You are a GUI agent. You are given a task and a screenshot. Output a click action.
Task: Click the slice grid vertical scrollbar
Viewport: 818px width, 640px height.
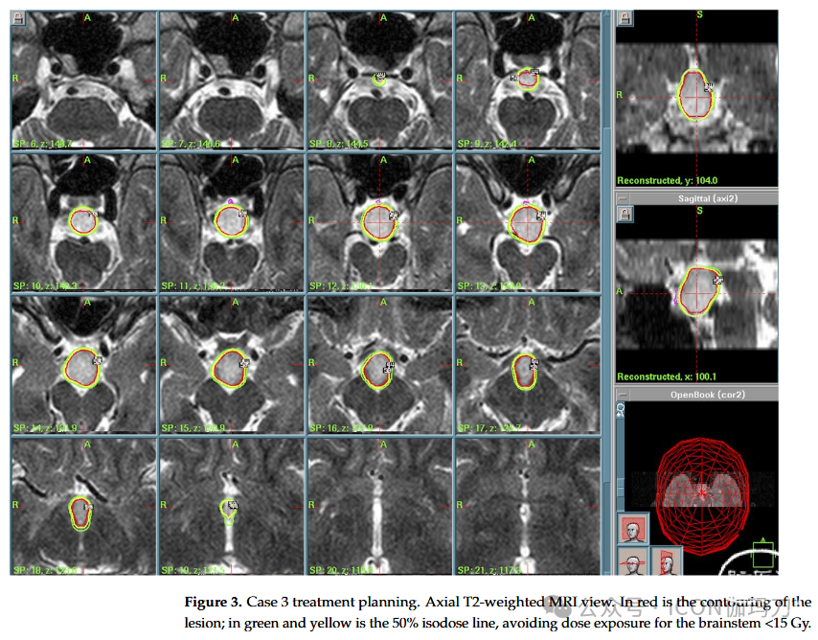point(606,287)
